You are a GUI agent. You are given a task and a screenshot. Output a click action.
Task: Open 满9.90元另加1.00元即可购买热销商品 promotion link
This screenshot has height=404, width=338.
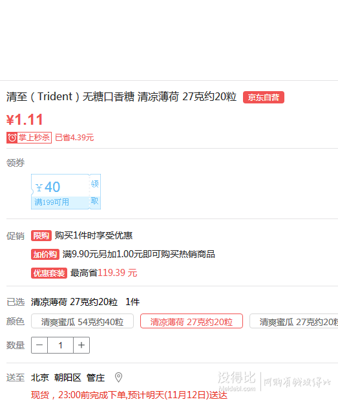pos(138,254)
